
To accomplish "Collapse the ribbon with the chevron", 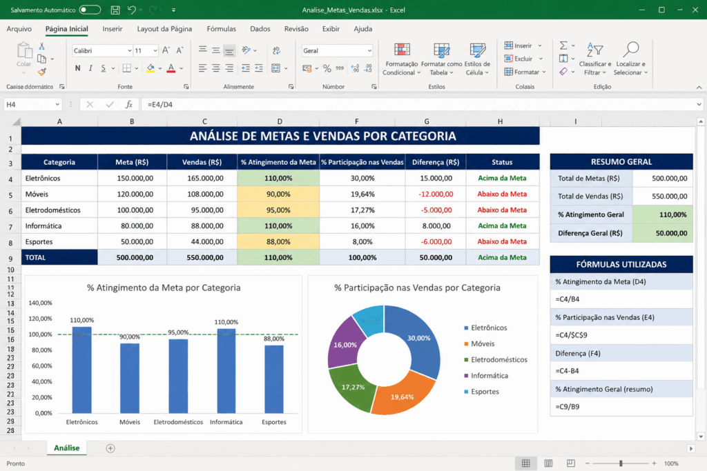I will (x=699, y=88).
